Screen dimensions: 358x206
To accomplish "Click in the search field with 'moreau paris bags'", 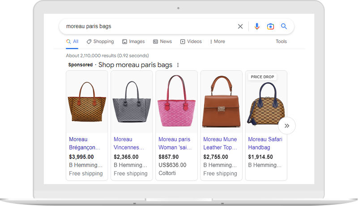I will (x=148, y=26).
